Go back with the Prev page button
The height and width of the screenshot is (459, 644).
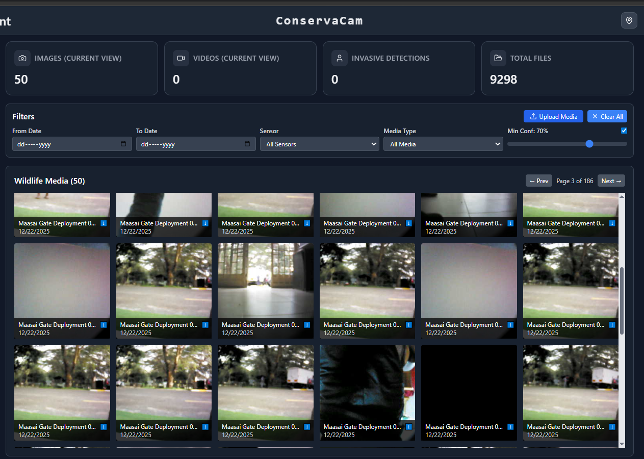click(538, 181)
